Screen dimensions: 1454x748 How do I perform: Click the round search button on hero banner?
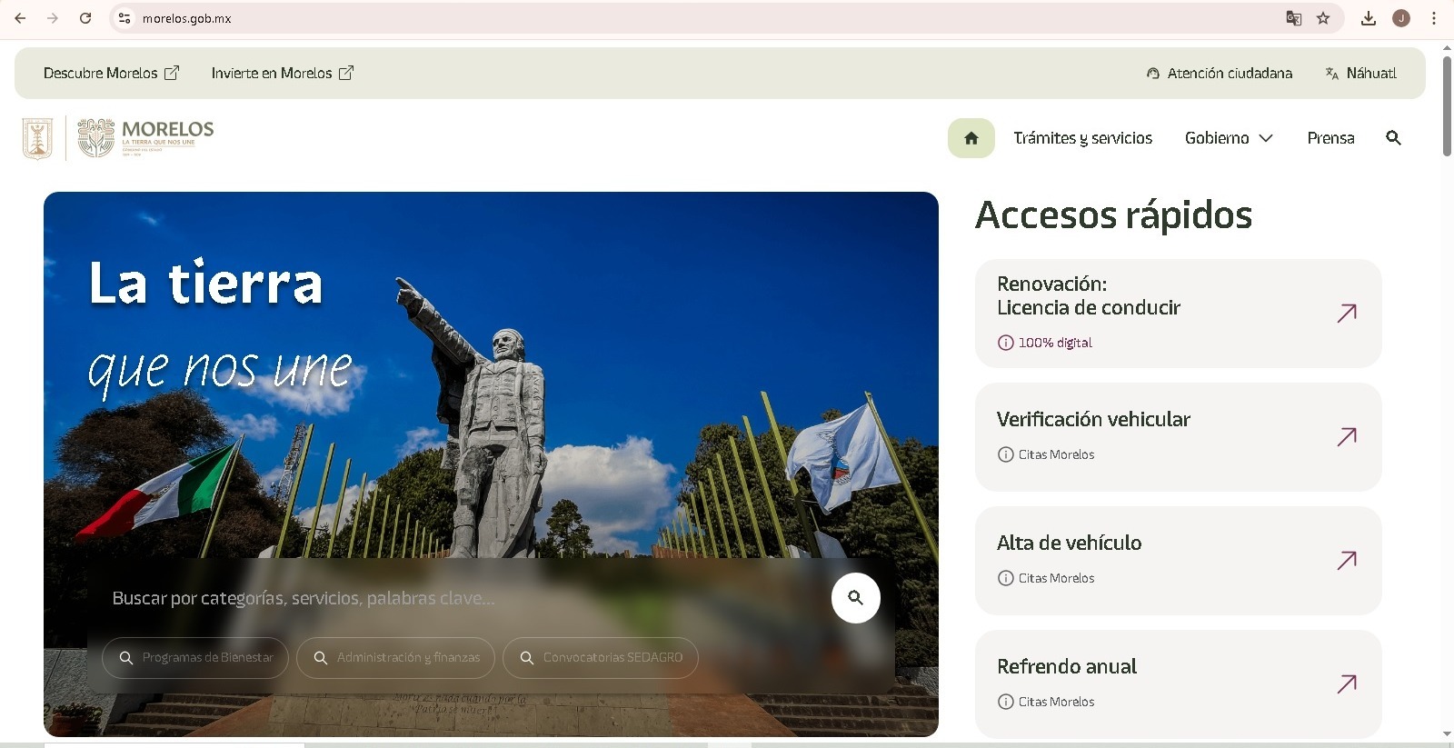(855, 598)
